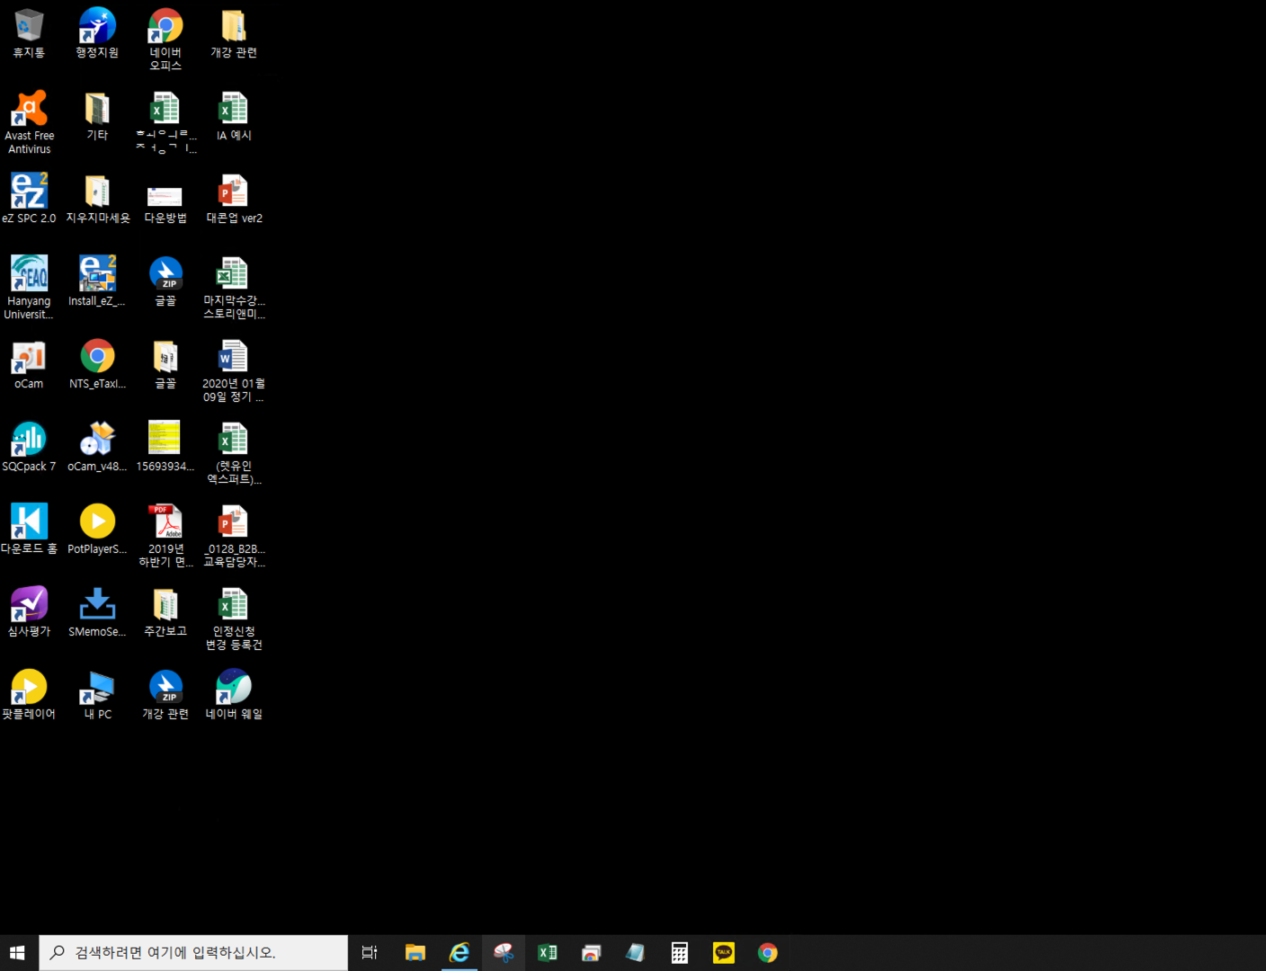
Task: Select the 다운방법 image file
Action: [x=165, y=199]
